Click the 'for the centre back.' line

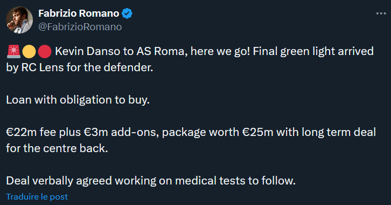pyautogui.click(x=57, y=148)
